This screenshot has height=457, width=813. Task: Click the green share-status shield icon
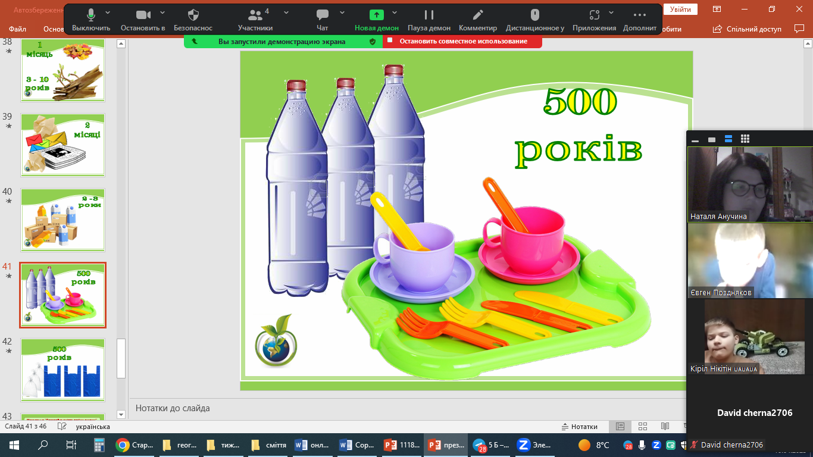[x=373, y=42]
